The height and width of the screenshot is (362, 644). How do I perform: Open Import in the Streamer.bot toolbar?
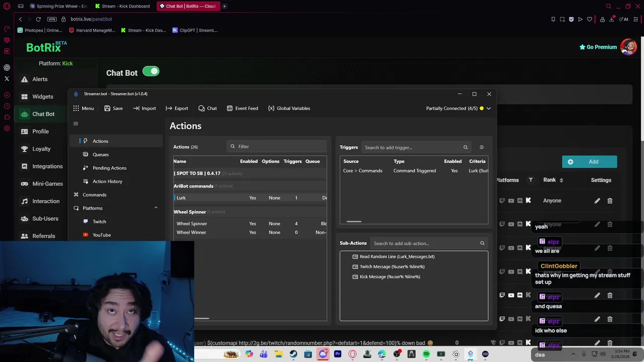[x=144, y=108]
